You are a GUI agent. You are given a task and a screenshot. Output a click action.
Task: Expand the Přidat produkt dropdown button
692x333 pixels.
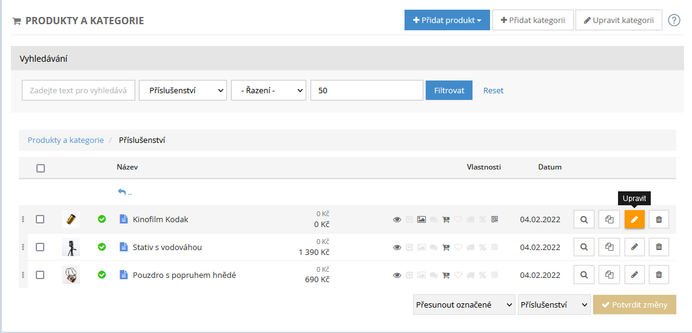pos(446,20)
